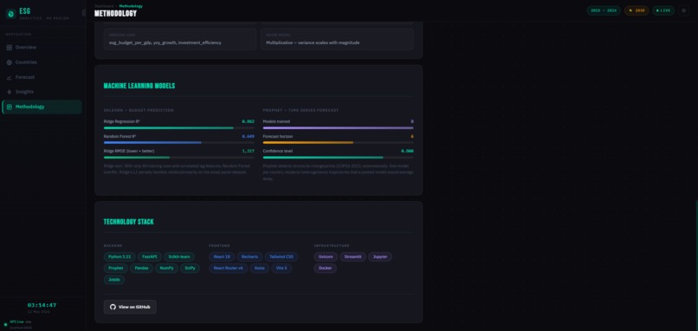This screenshot has height=331, width=698.
Task: Click the FastAPI tag
Action: coord(150,256)
